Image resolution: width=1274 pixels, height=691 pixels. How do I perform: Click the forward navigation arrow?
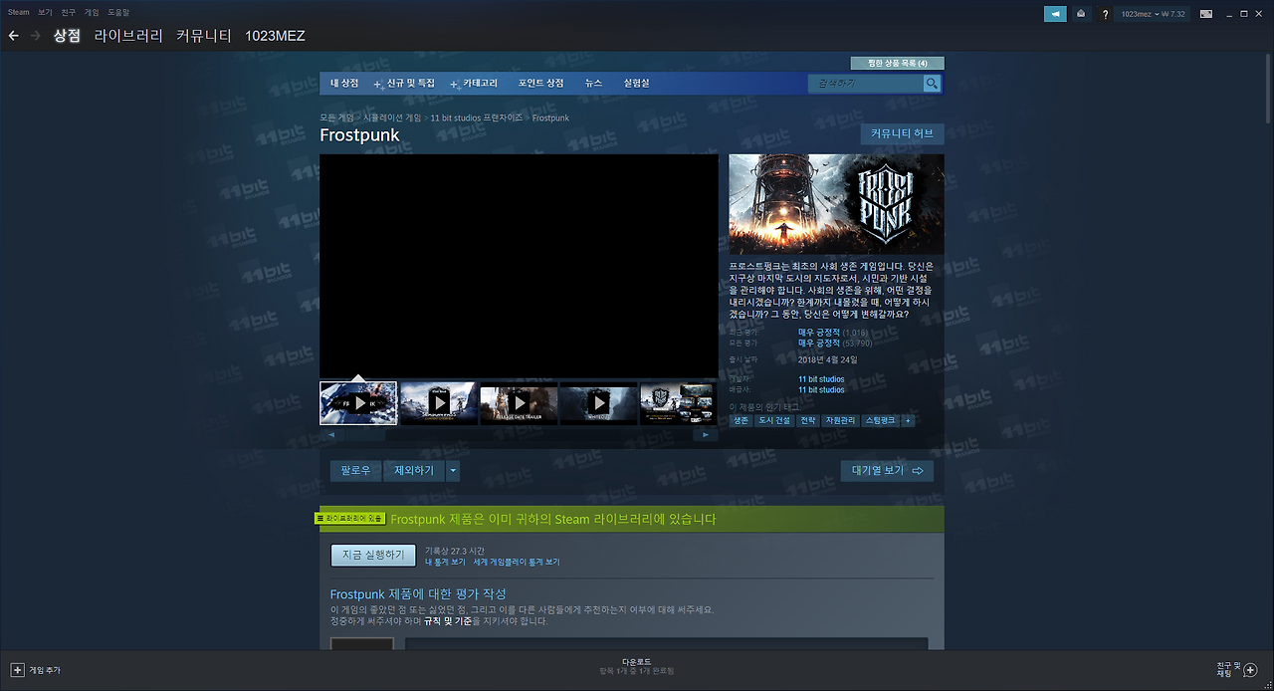(36, 36)
